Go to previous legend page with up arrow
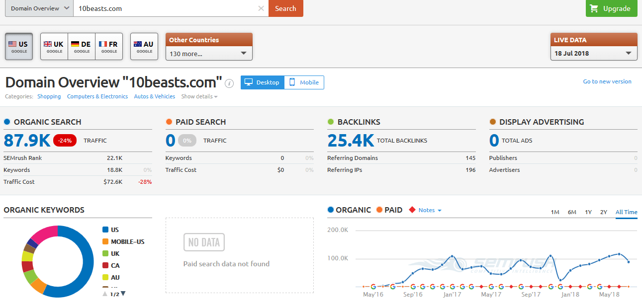 [105, 294]
